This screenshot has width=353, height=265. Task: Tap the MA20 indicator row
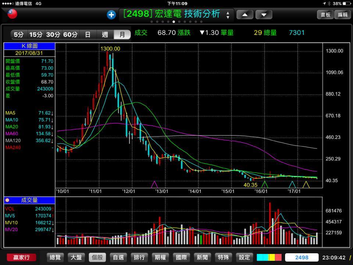tap(29, 127)
